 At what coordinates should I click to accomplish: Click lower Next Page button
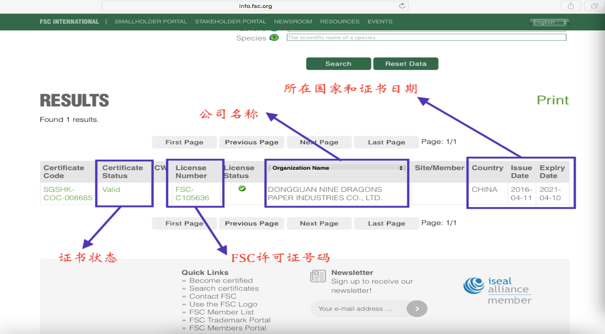coord(319,224)
